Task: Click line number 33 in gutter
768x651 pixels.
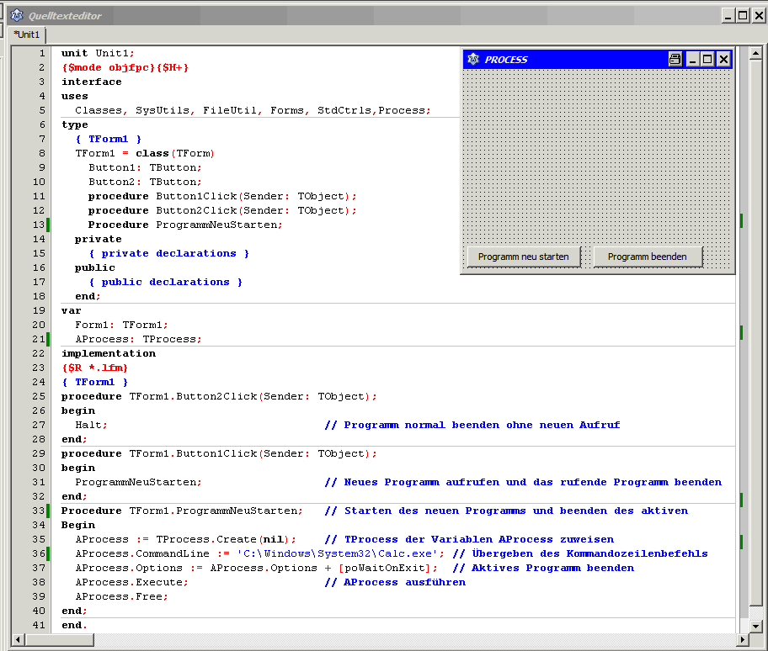Action: click(39, 511)
